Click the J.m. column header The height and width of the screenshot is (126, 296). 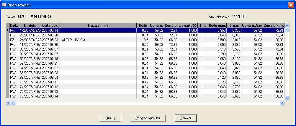point(203,26)
